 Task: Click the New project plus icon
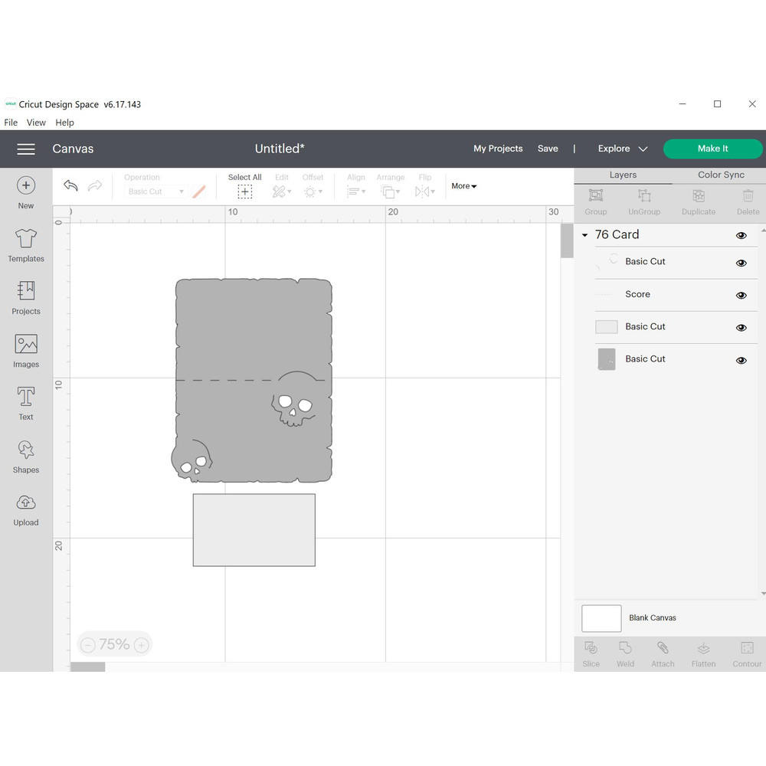pos(26,186)
